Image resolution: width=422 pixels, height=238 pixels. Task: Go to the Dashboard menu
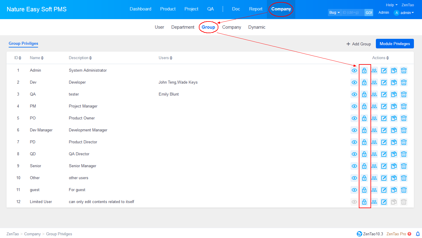point(140,9)
